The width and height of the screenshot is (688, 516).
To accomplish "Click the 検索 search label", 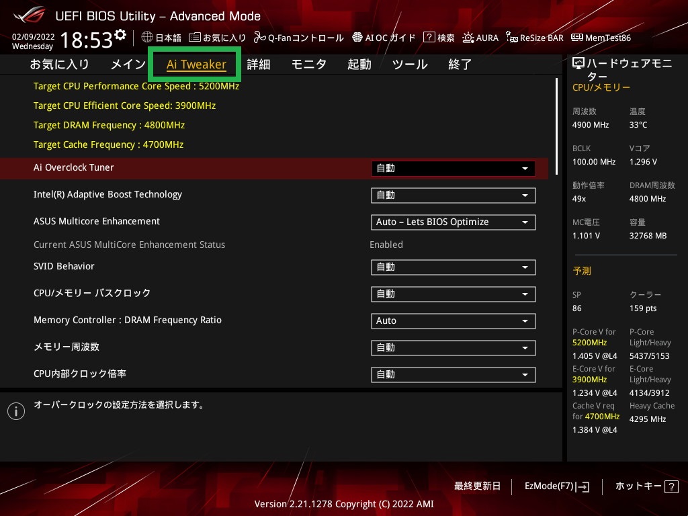I will 446,38.
